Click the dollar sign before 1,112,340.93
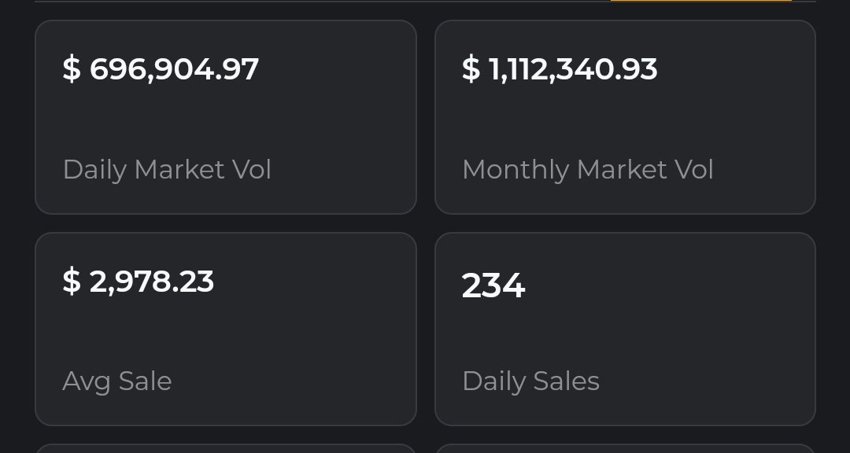The height and width of the screenshot is (453, 850). click(x=471, y=69)
